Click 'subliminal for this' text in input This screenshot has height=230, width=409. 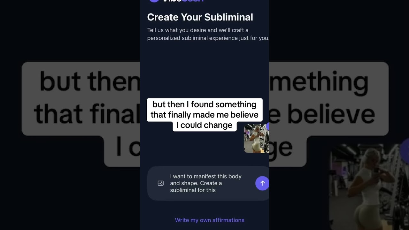(x=193, y=190)
